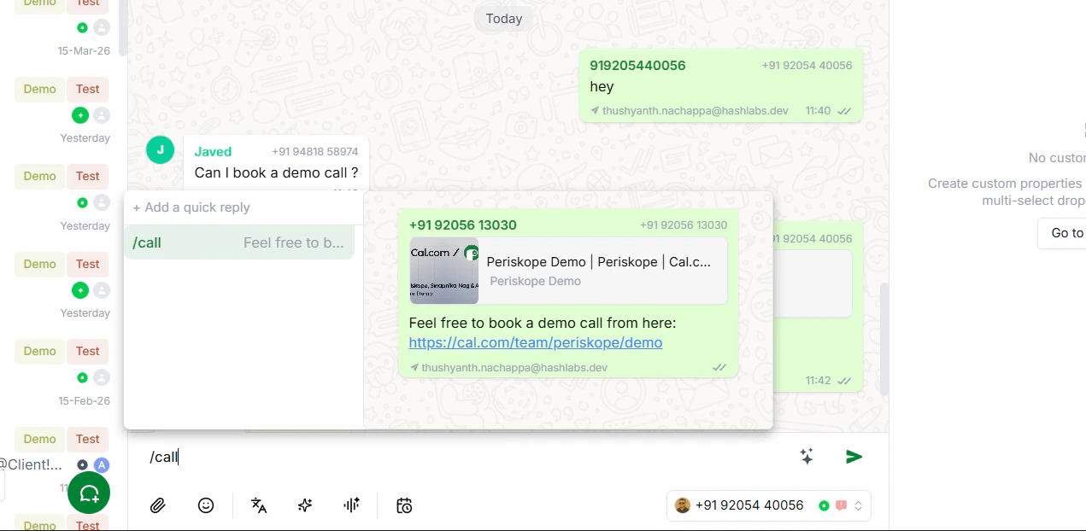Click the grey avatar in 15-Feb-26 row
1086x531 pixels.
[102, 377]
